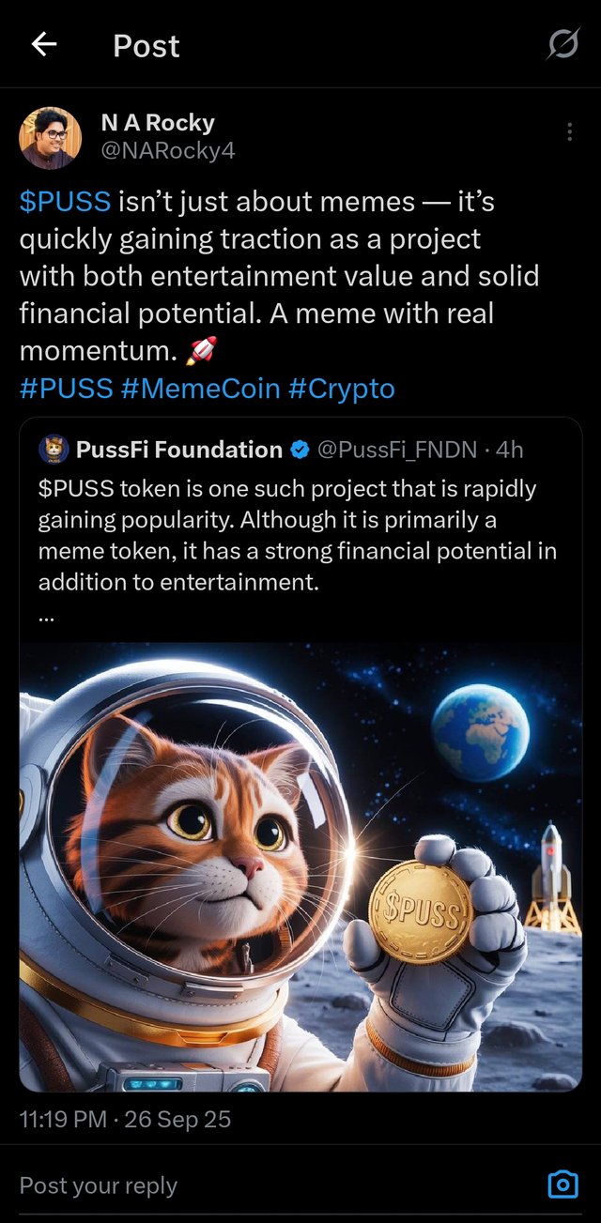
Task: Click the camera icon in the reply bar
Action: (x=563, y=1185)
